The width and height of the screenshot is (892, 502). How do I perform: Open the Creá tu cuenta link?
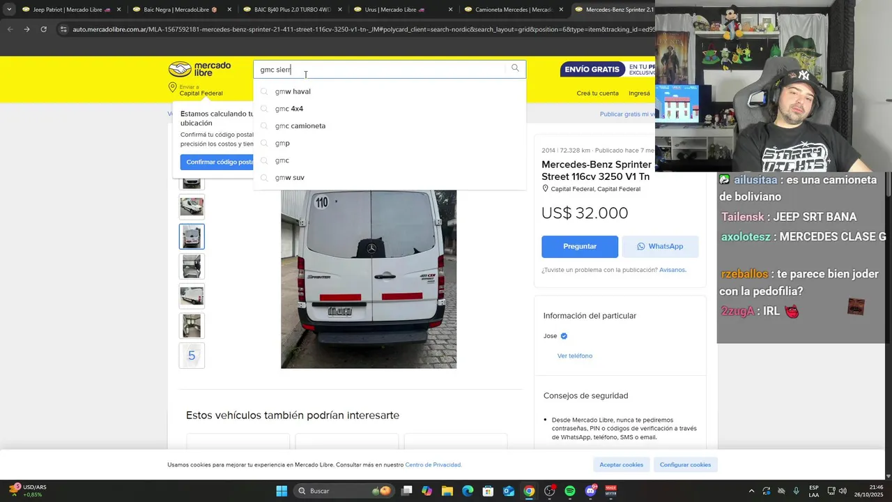coord(597,93)
